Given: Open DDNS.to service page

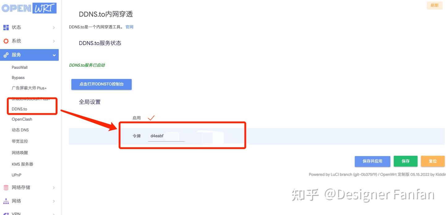Looking at the screenshot, I should (19, 109).
